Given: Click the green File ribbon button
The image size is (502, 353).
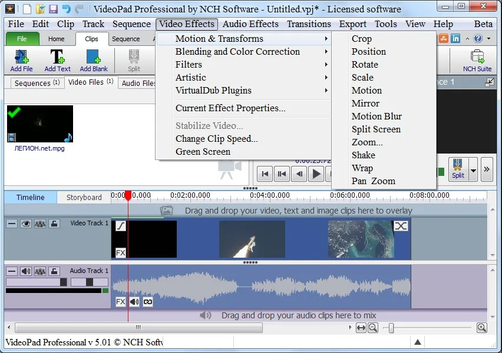Looking at the screenshot, I should 22,39.
